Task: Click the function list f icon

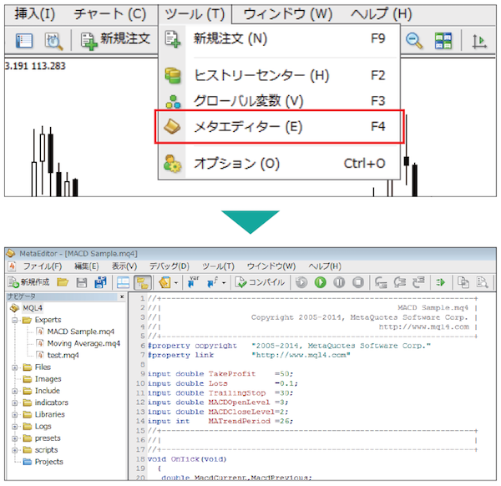Action: [x=212, y=282]
